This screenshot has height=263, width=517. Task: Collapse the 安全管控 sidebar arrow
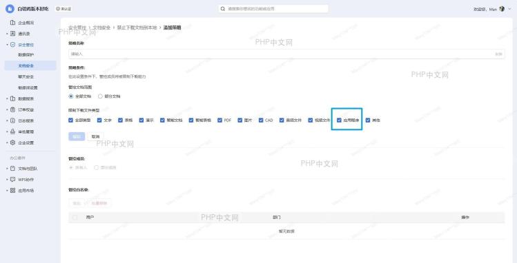pyautogui.click(x=7, y=44)
